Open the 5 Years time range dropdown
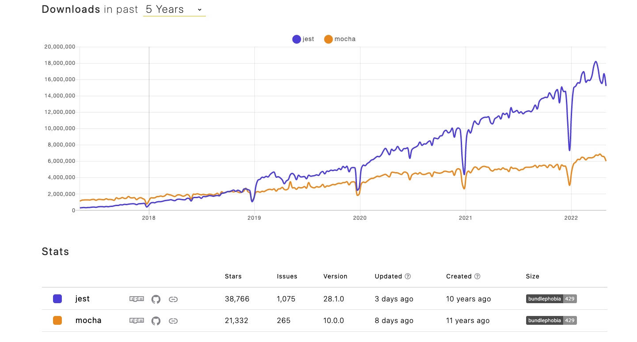This screenshot has width=637, height=342. [x=174, y=9]
